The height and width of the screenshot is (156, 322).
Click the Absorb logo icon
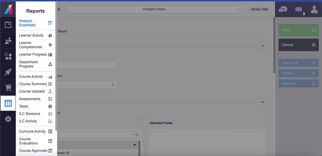8,9
